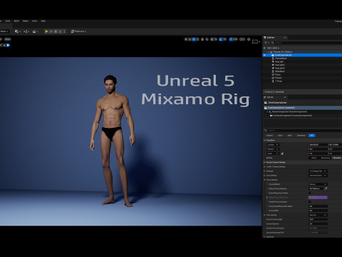The width and height of the screenshot is (342, 257).
Task: Collapse SceneComponent in the components tree
Action: (x=267, y=111)
